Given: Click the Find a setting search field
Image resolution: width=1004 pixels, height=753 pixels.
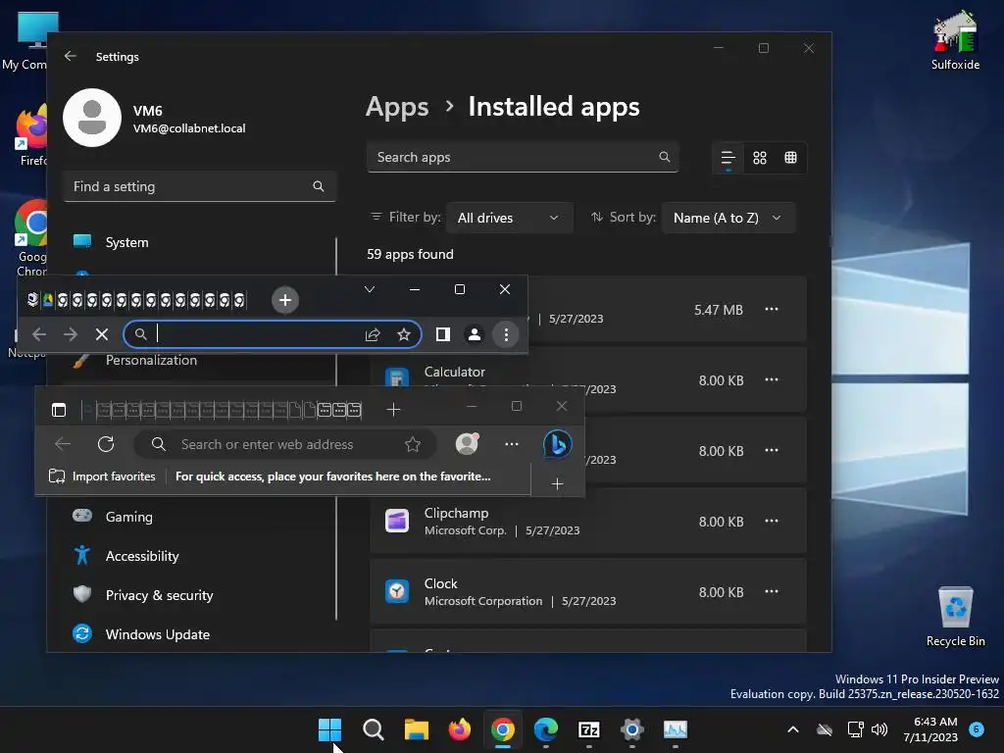Looking at the screenshot, I should (200, 186).
